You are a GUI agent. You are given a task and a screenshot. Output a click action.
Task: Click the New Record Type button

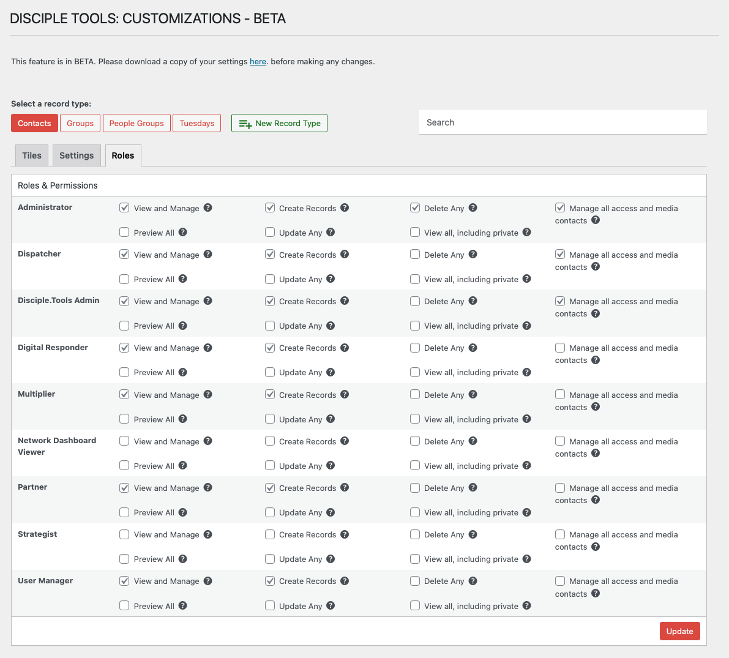pyautogui.click(x=279, y=123)
